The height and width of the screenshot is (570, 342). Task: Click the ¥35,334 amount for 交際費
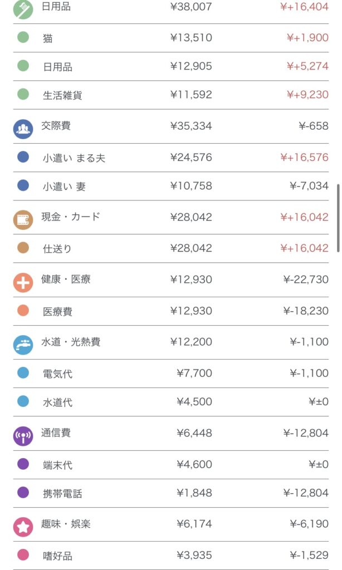190,126
